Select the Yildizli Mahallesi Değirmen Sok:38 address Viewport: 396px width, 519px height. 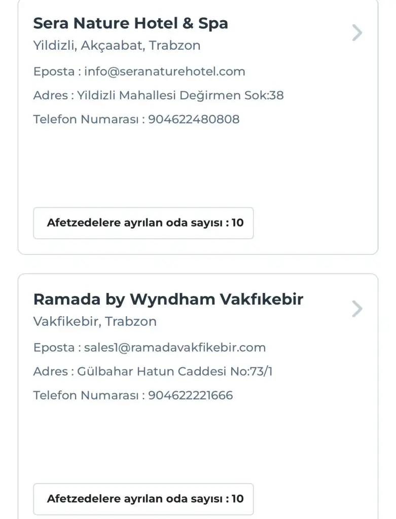tap(180, 95)
